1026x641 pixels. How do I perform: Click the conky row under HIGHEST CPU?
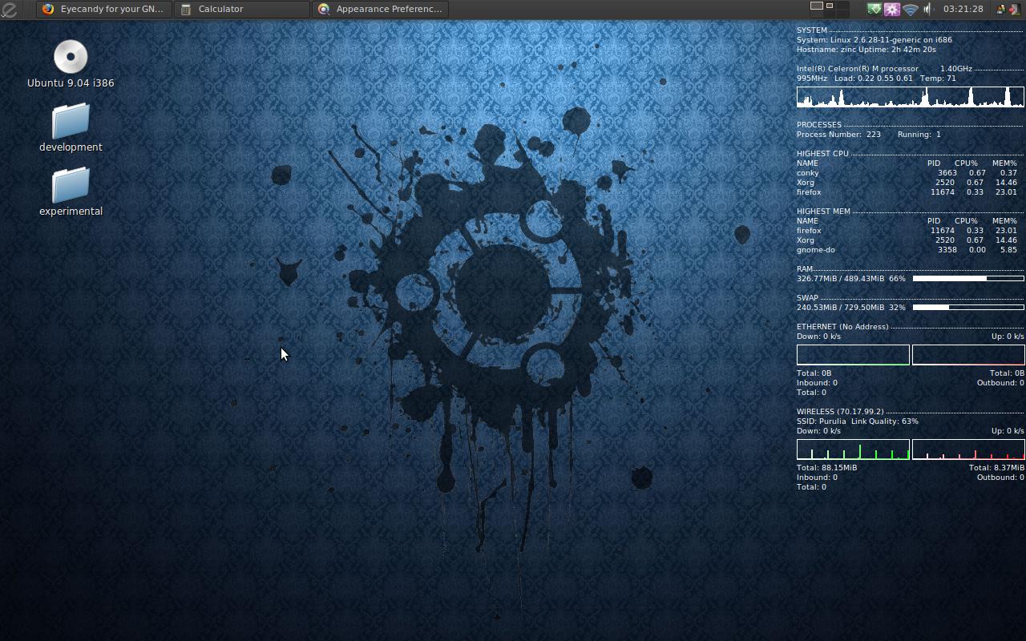(907, 173)
